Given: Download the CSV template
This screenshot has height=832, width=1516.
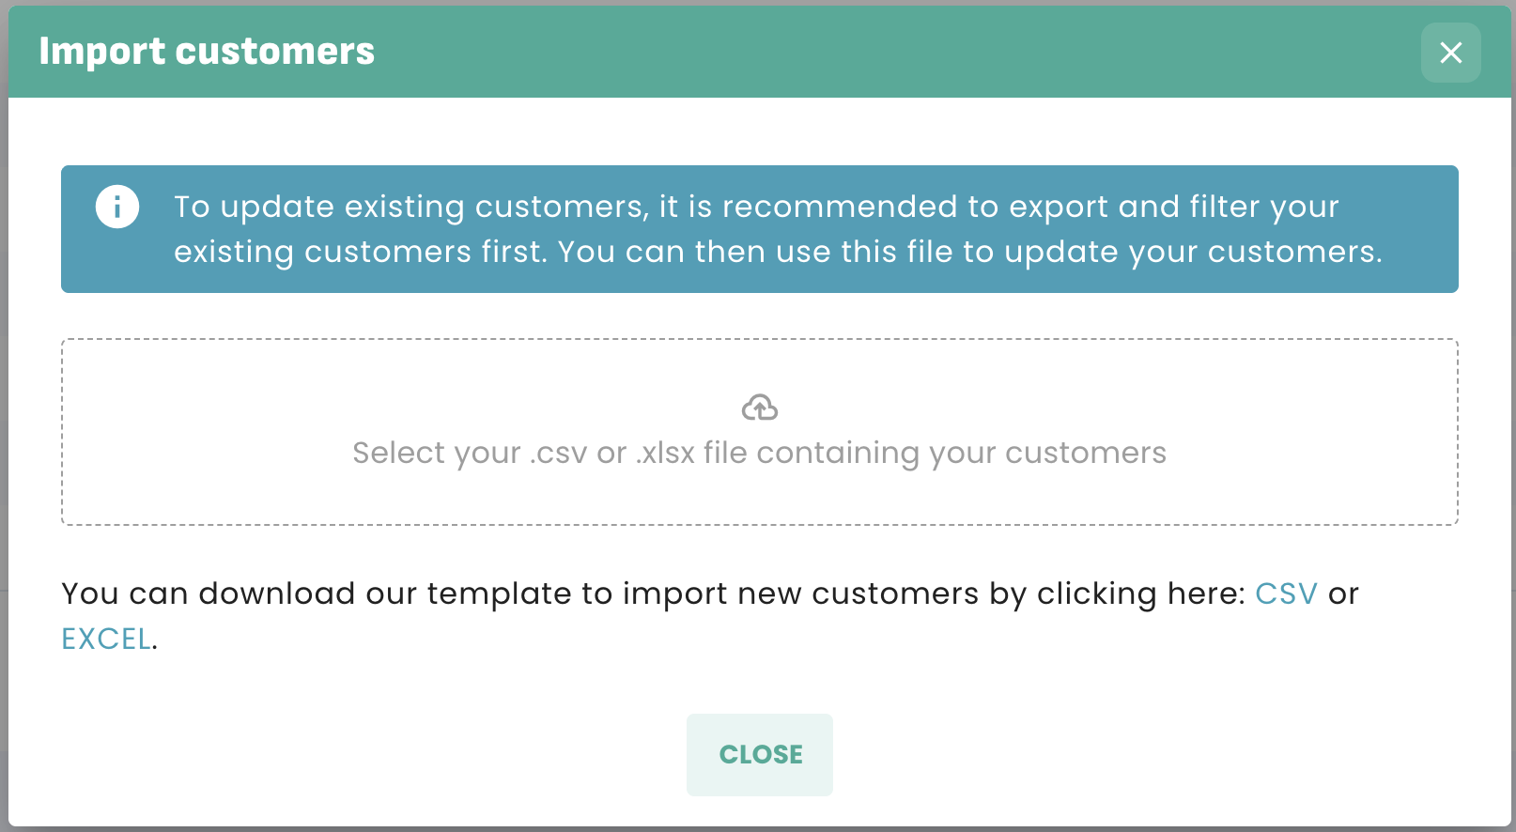Looking at the screenshot, I should click(1286, 593).
